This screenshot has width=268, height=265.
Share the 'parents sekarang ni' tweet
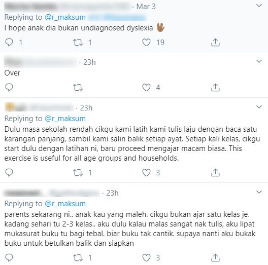(215, 257)
